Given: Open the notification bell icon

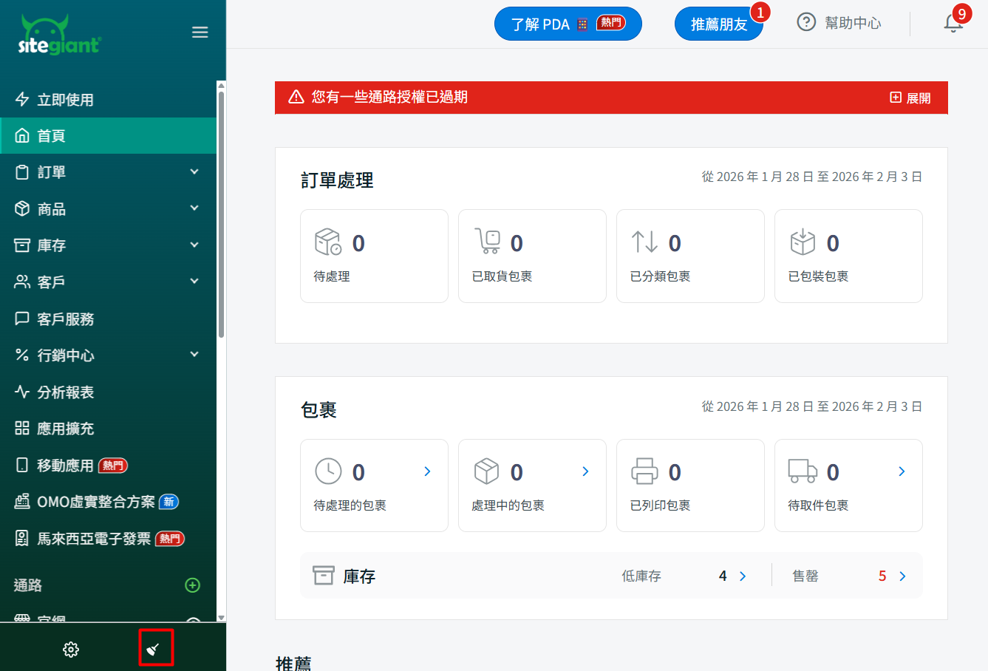Looking at the screenshot, I should click(x=953, y=24).
